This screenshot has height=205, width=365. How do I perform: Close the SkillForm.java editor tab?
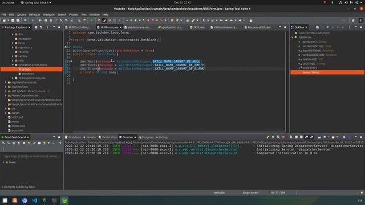120,27
